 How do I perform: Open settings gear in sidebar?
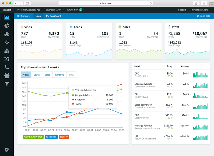(7, 150)
